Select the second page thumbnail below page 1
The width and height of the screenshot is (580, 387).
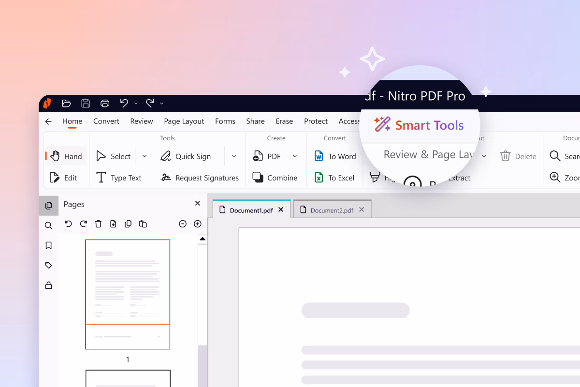[x=128, y=378]
